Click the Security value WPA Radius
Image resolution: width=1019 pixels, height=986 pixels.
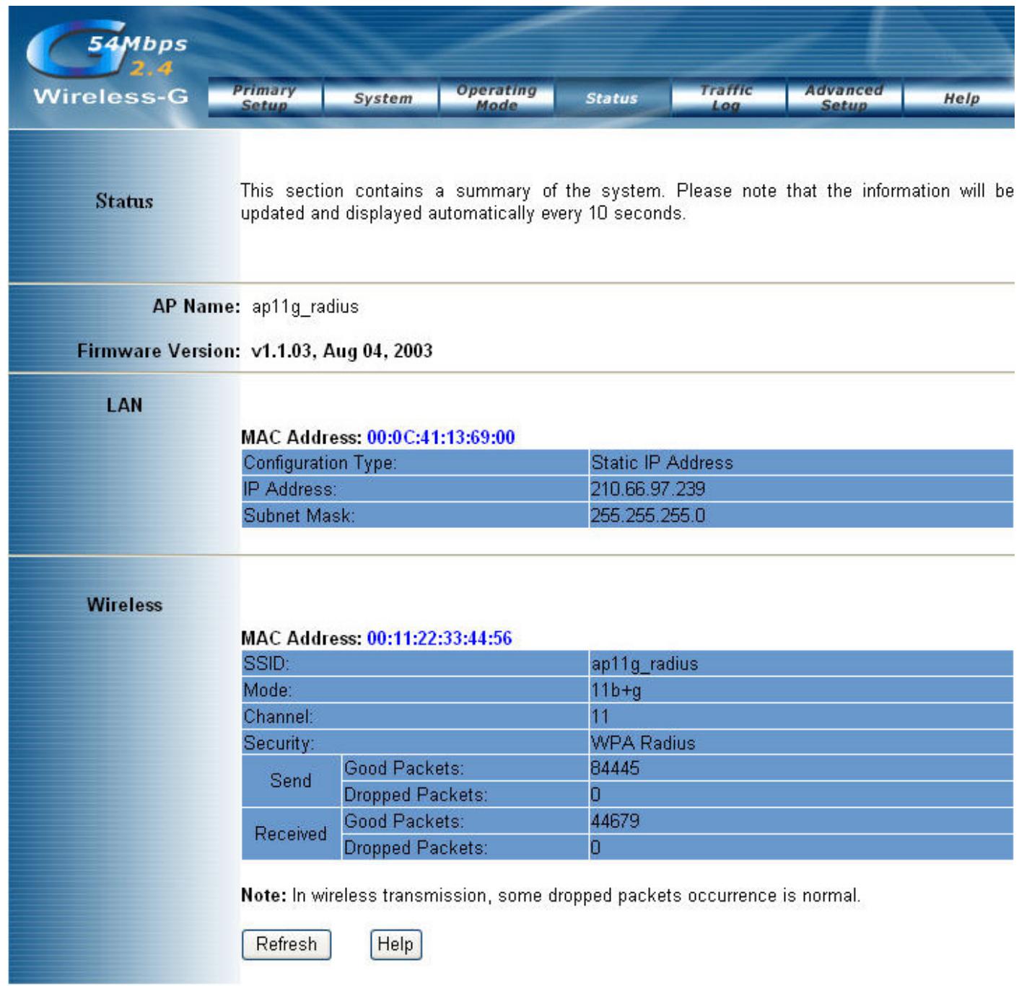point(801,743)
